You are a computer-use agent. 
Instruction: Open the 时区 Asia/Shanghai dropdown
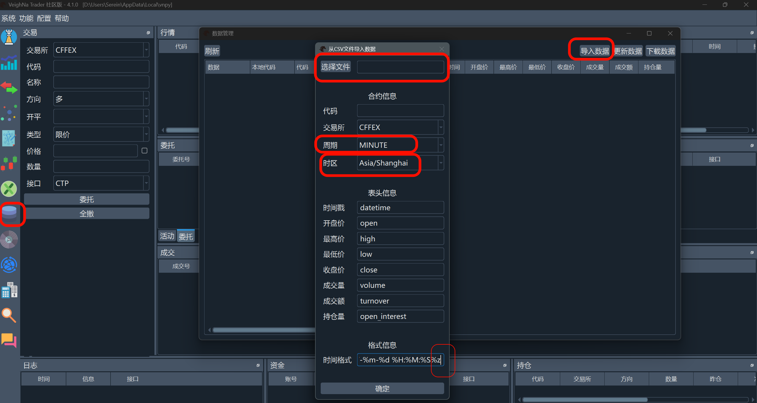[x=441, y=163]
